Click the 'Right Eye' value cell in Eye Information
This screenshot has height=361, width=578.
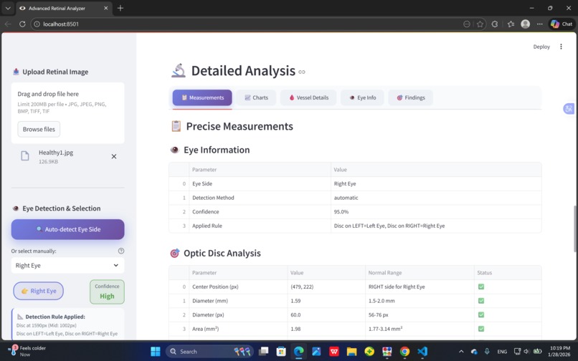[x=436, y=184]
